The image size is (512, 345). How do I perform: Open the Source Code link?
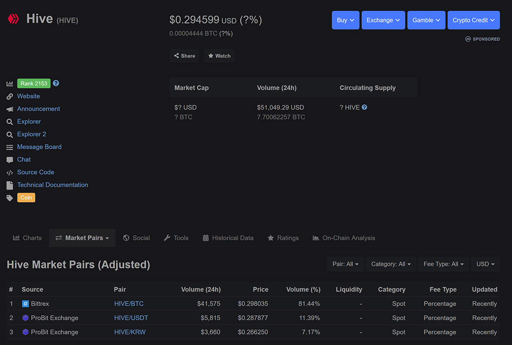[x=35, y=172]
